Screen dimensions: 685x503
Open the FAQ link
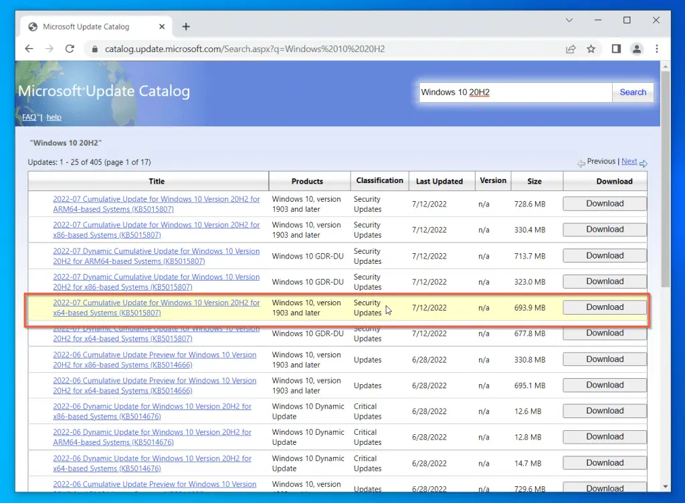coord(29,117)
